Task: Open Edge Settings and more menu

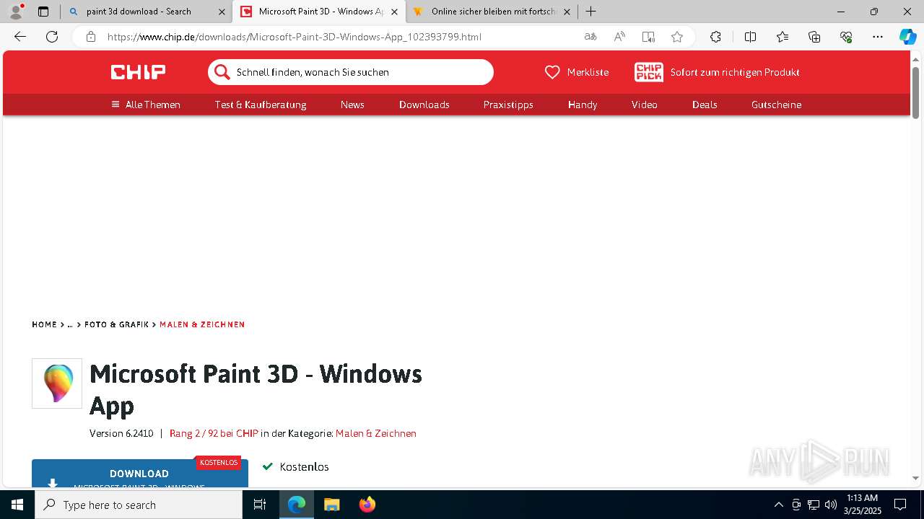Action: pyautogui.click(x=878, y=37)
